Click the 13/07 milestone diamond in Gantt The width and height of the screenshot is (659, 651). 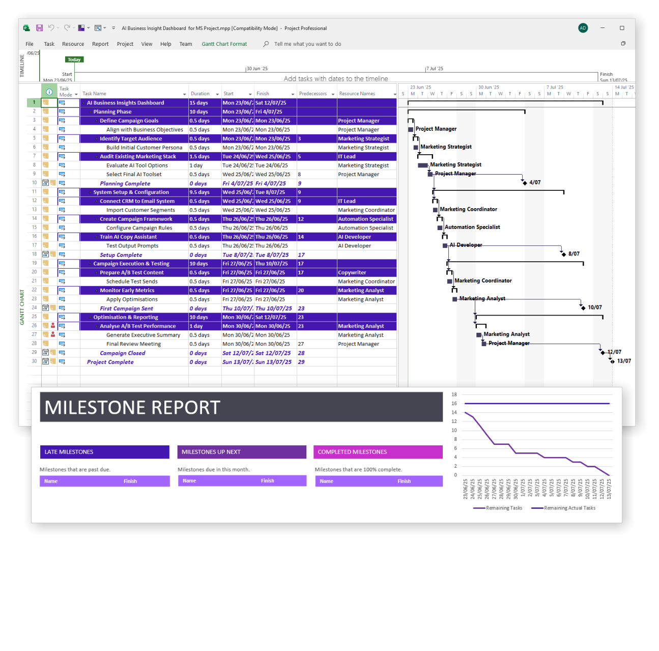tap(613, 361)
